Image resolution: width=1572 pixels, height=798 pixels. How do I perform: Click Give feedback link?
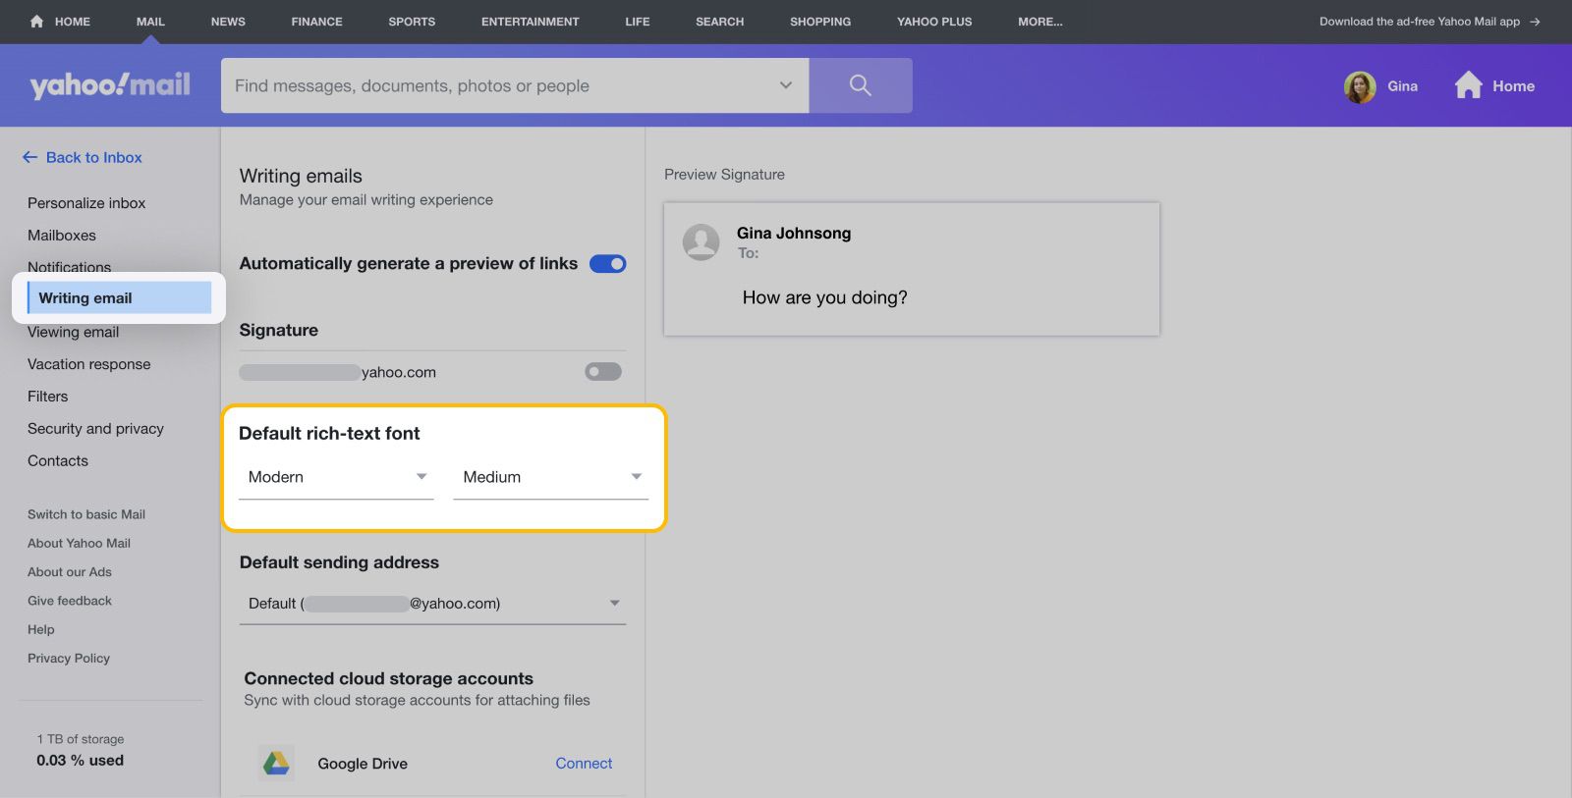pyautogui.click(x=70, y=601)
